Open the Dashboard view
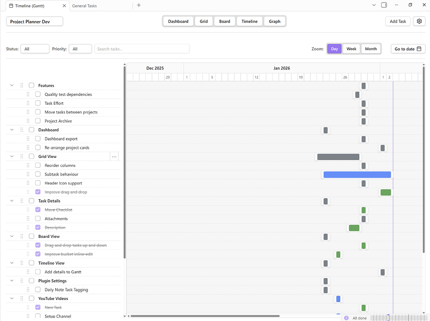Viewport: 430px width, 321px height. point(178,21)
